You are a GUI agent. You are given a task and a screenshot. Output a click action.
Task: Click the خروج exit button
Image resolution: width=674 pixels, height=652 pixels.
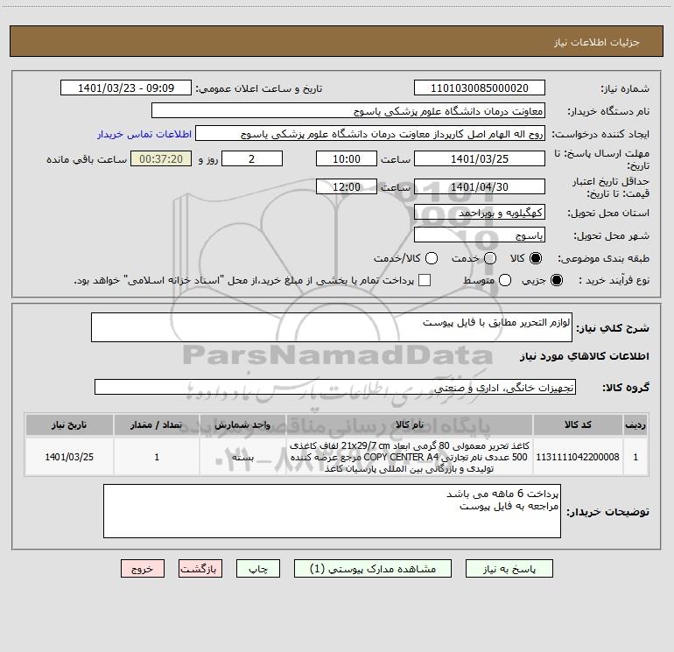143,569
